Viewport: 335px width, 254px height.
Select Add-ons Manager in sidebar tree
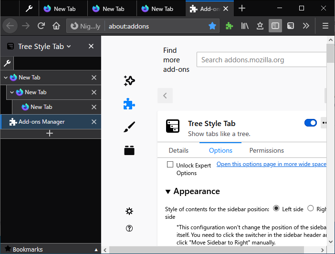click(51, 122)
